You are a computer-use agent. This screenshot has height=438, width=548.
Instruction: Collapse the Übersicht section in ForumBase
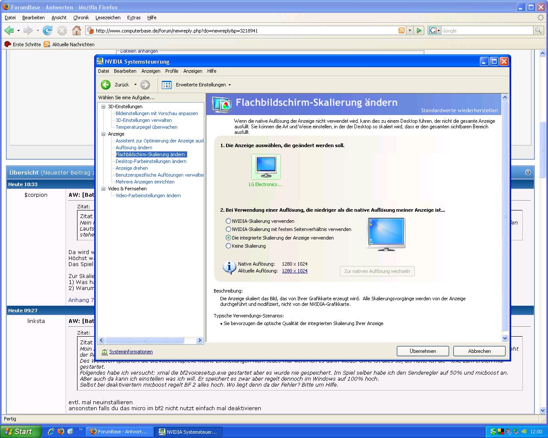[x=528, y=172]
